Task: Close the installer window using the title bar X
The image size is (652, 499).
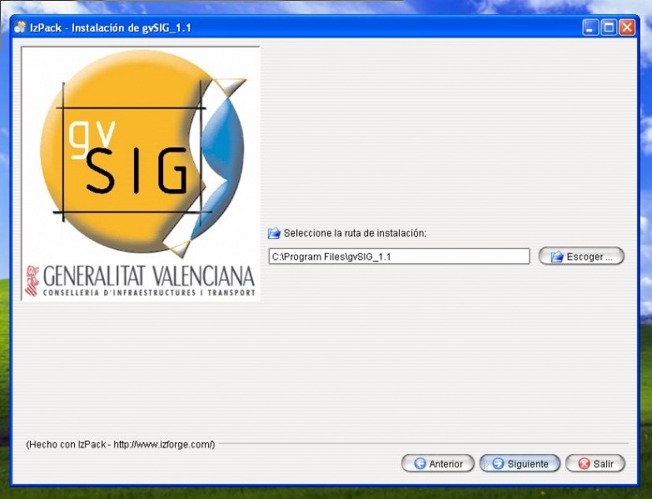Action: pyautogui.click(x=627, y=27)
